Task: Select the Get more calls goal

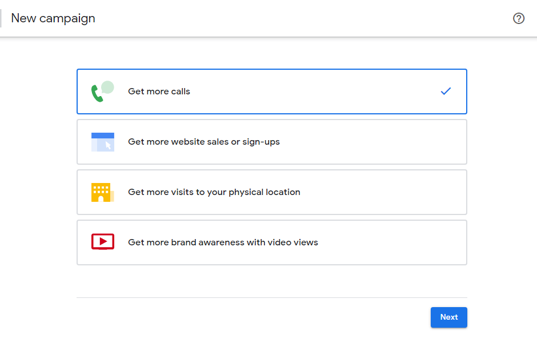Action: click(272, 92)
